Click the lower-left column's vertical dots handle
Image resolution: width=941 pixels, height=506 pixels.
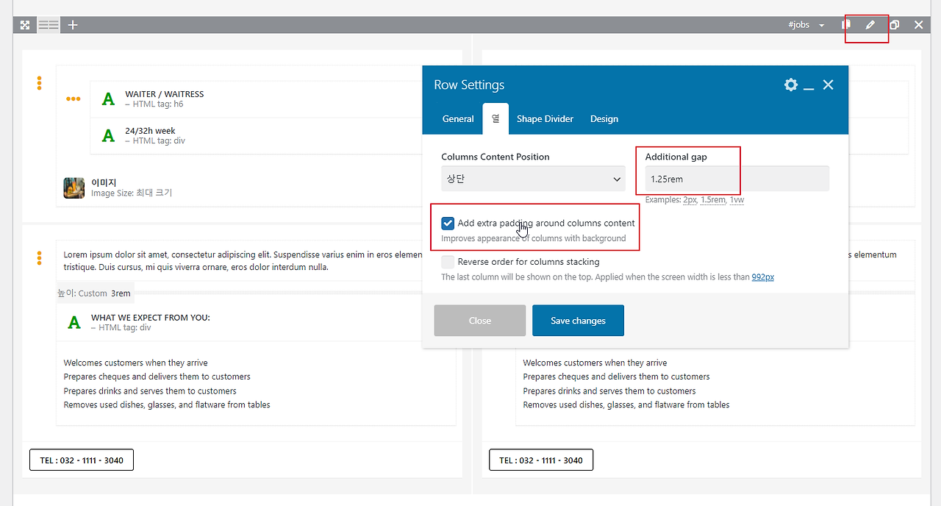(x=39, y=258)
